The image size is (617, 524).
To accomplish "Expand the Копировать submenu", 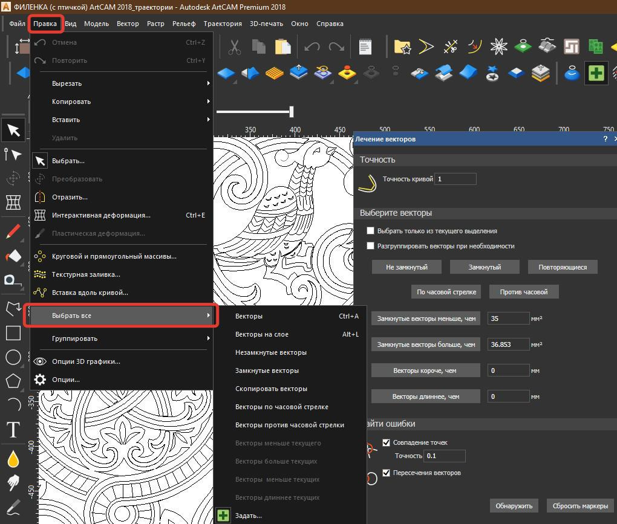I will [x=122, y=102].
